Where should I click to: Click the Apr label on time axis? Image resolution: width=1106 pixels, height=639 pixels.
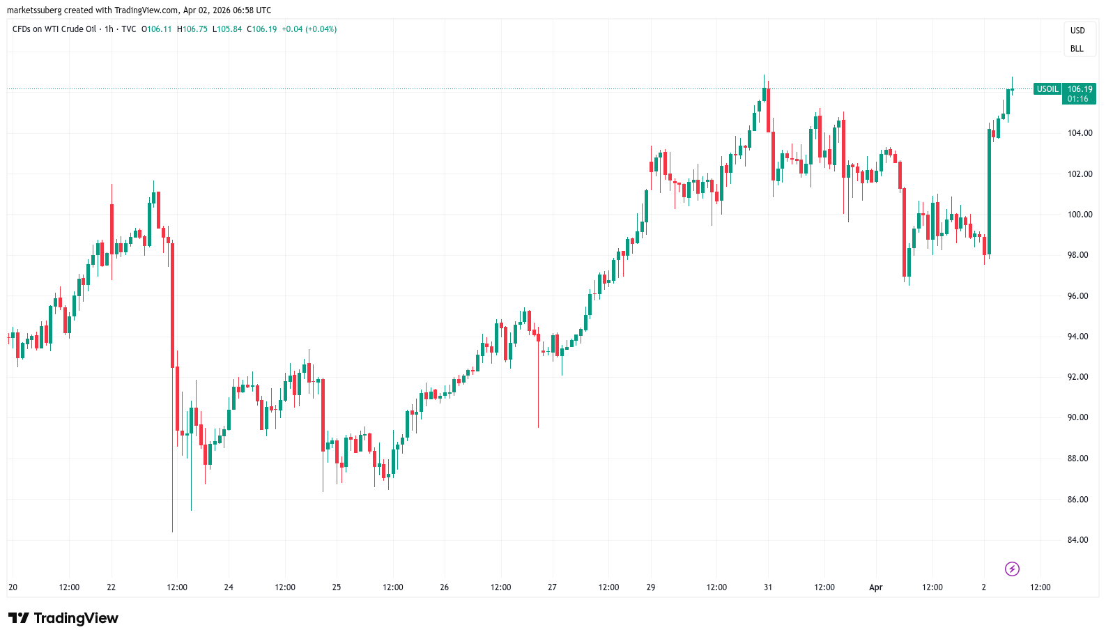click(875, 587)
